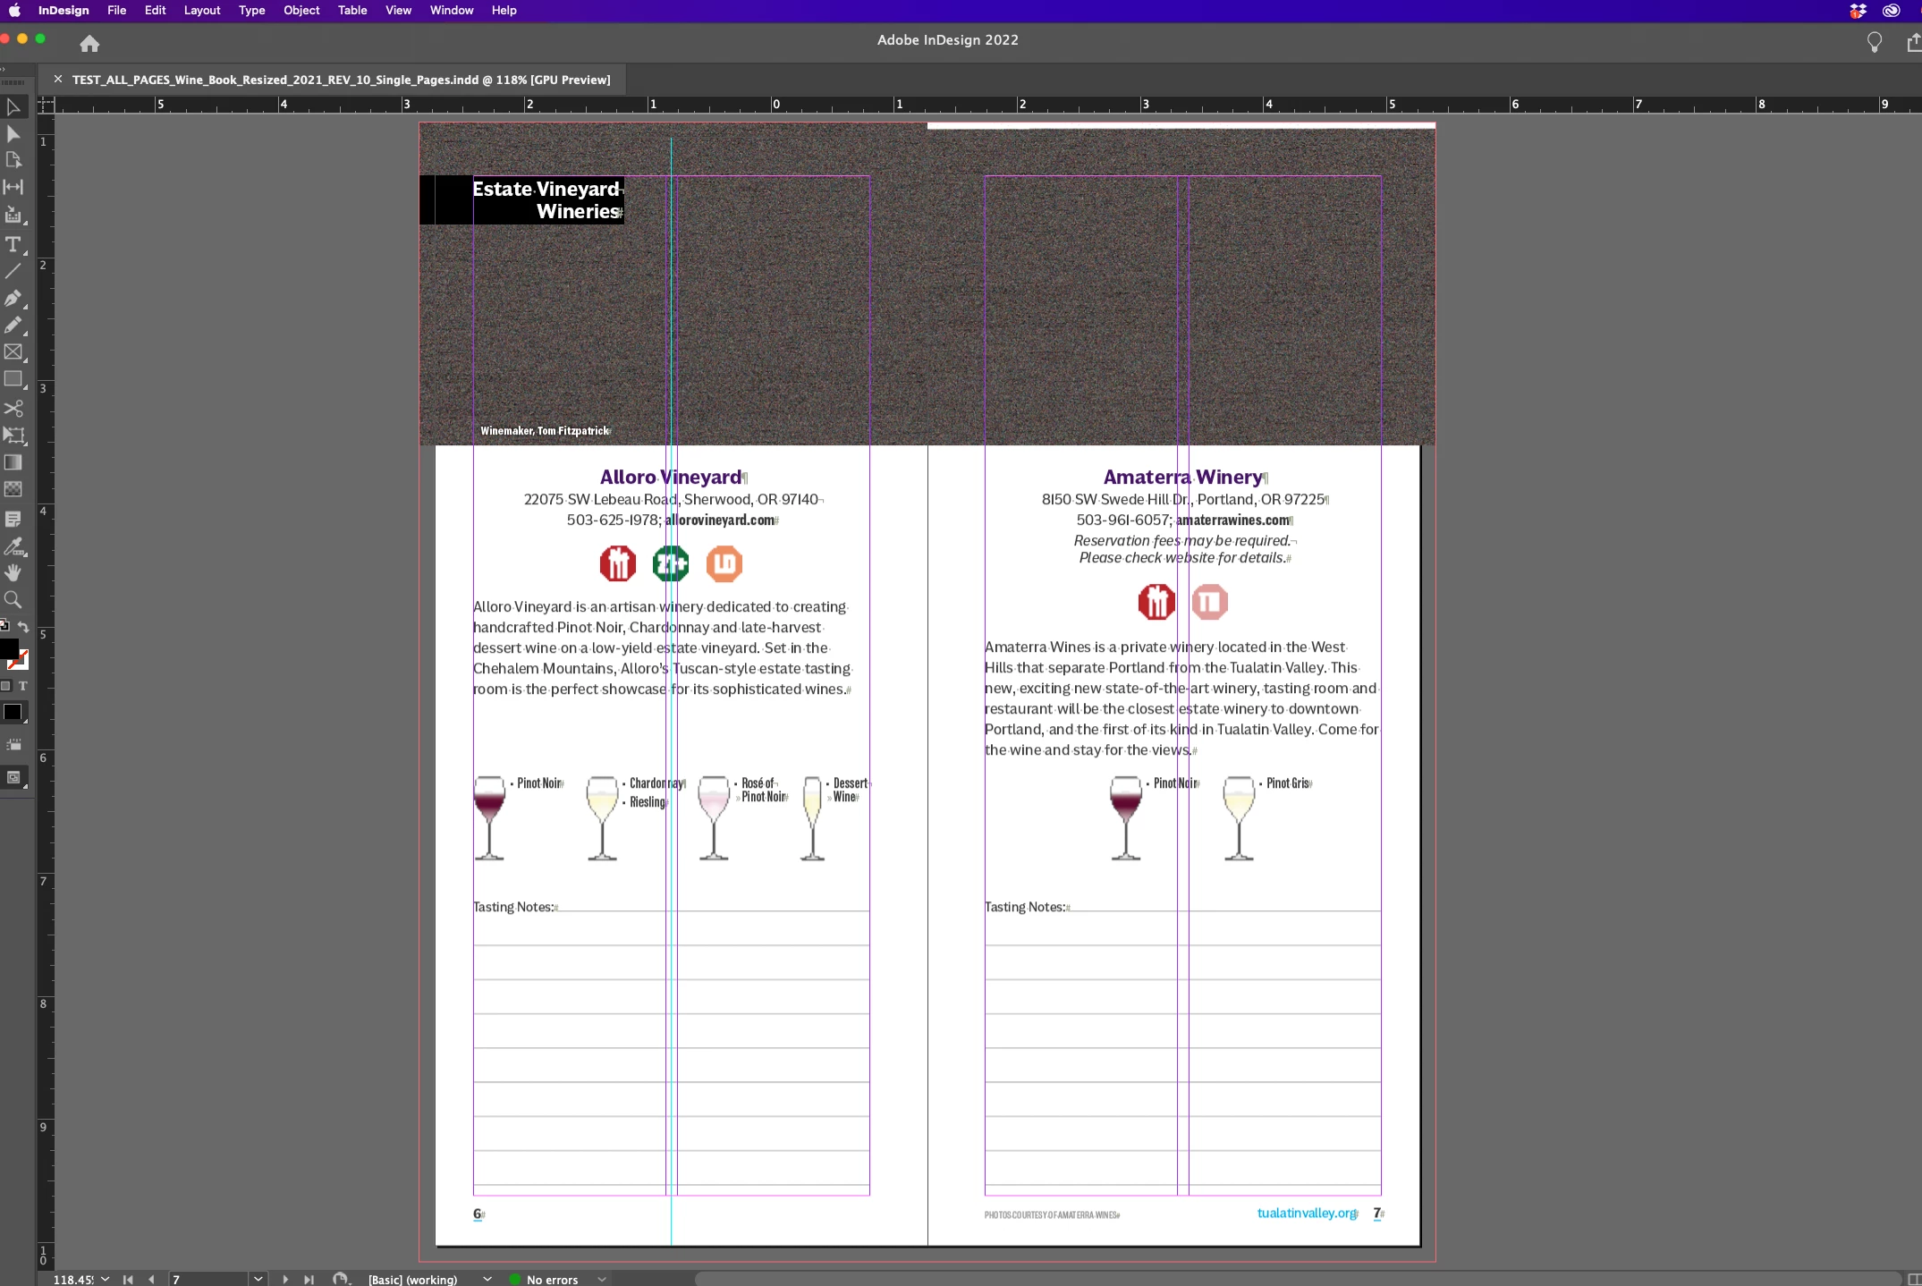This screenshot has height=1286, width=1922.
Task: Swap fill and stroke arrows
Action: click(x=23, y=627)
